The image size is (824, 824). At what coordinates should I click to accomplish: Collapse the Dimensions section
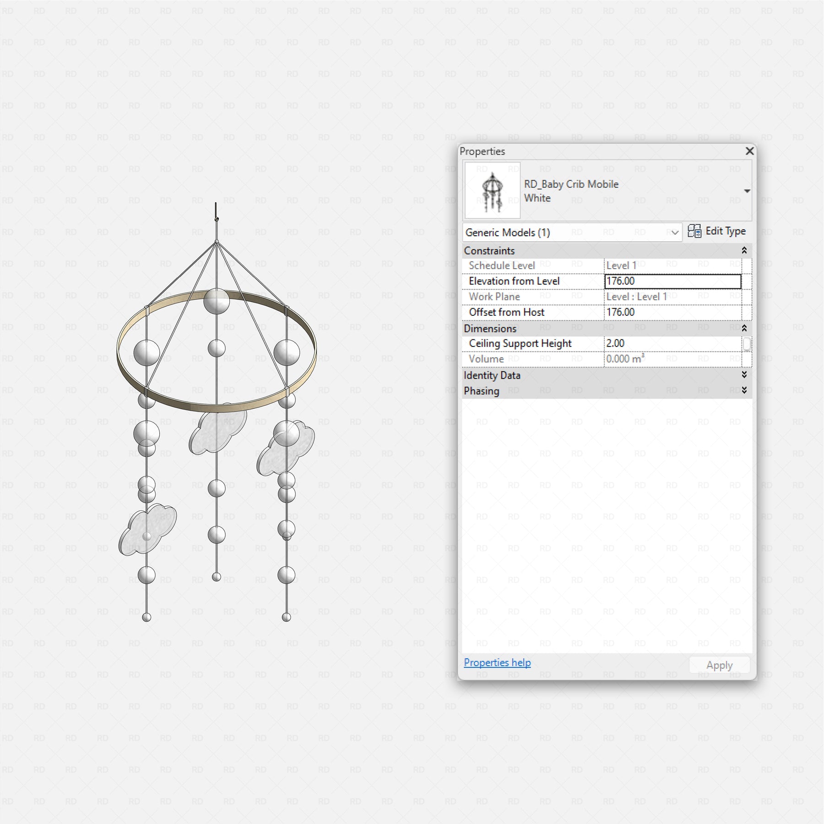tap(744, 328)
